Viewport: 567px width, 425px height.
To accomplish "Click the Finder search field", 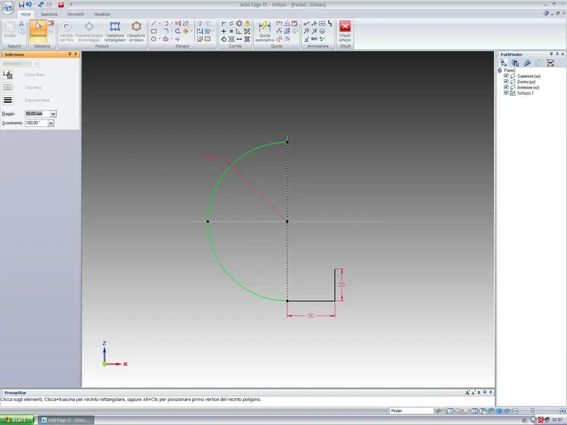I will (x=411, y=411).
